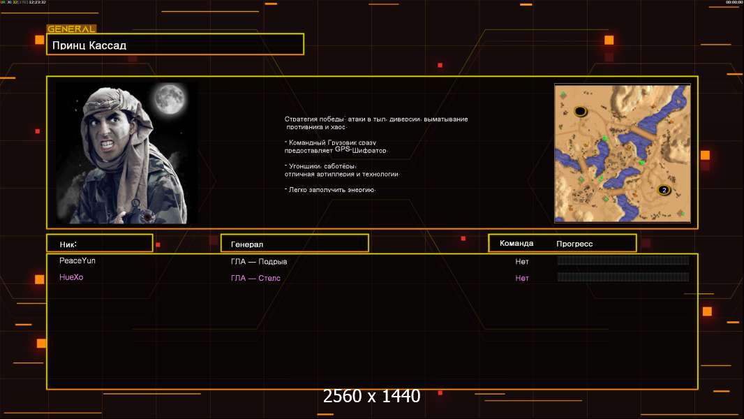Screen dimensions: 744x419
Task: Click PeaceYun's loading progress bar
Action: (623, 260)
